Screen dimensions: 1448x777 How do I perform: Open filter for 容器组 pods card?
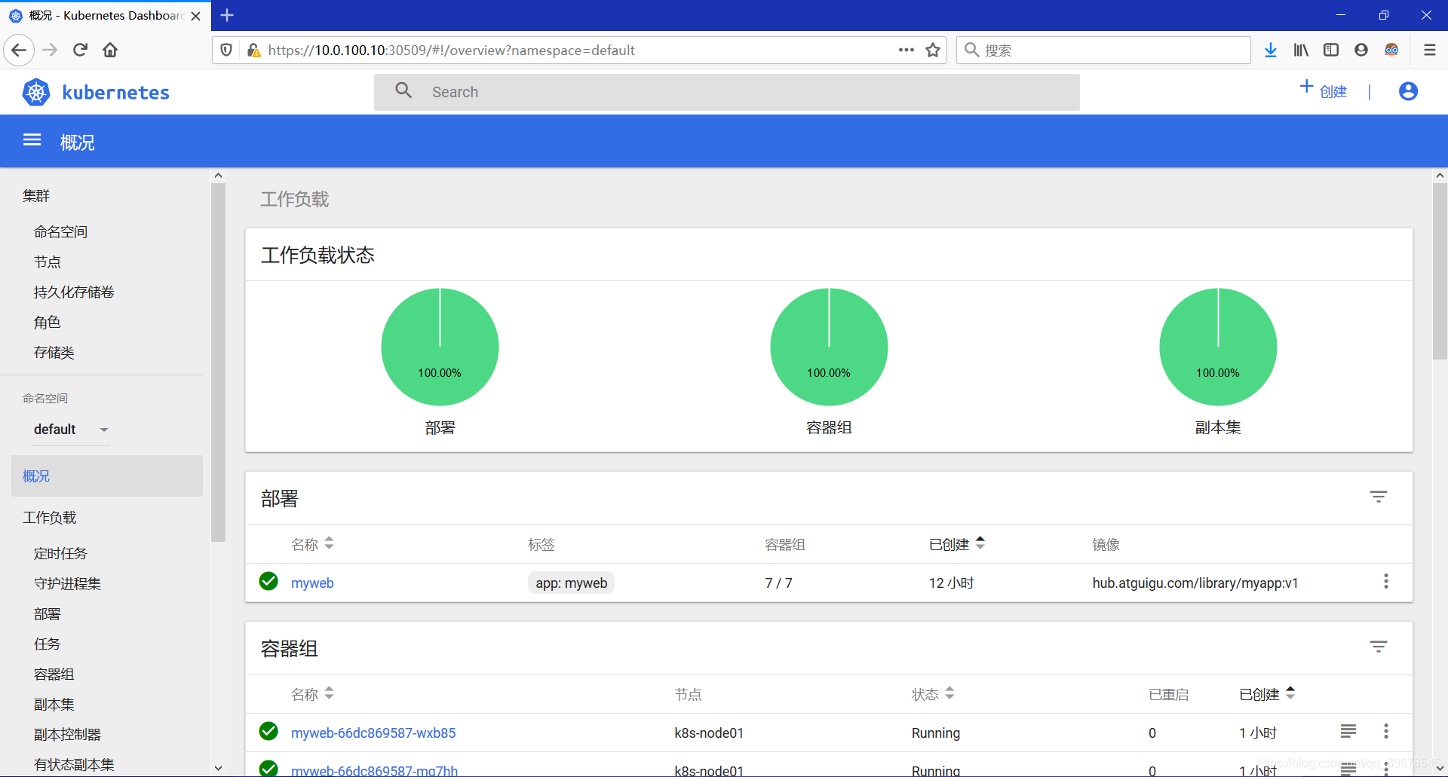1379,647
